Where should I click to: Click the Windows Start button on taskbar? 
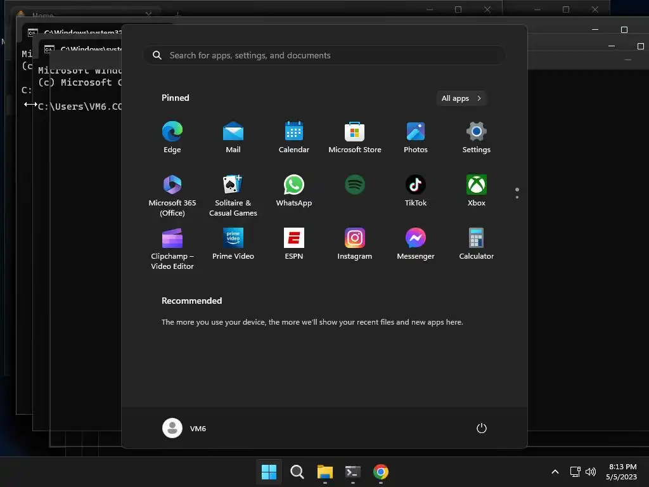pos(269,472)
